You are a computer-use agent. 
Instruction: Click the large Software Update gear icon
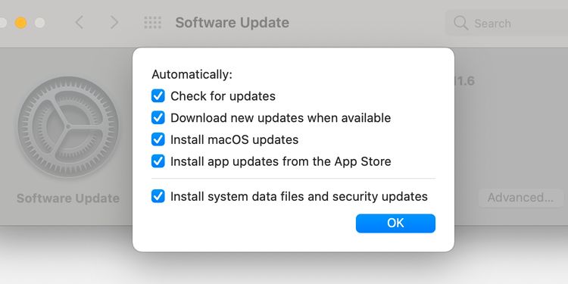68,126
